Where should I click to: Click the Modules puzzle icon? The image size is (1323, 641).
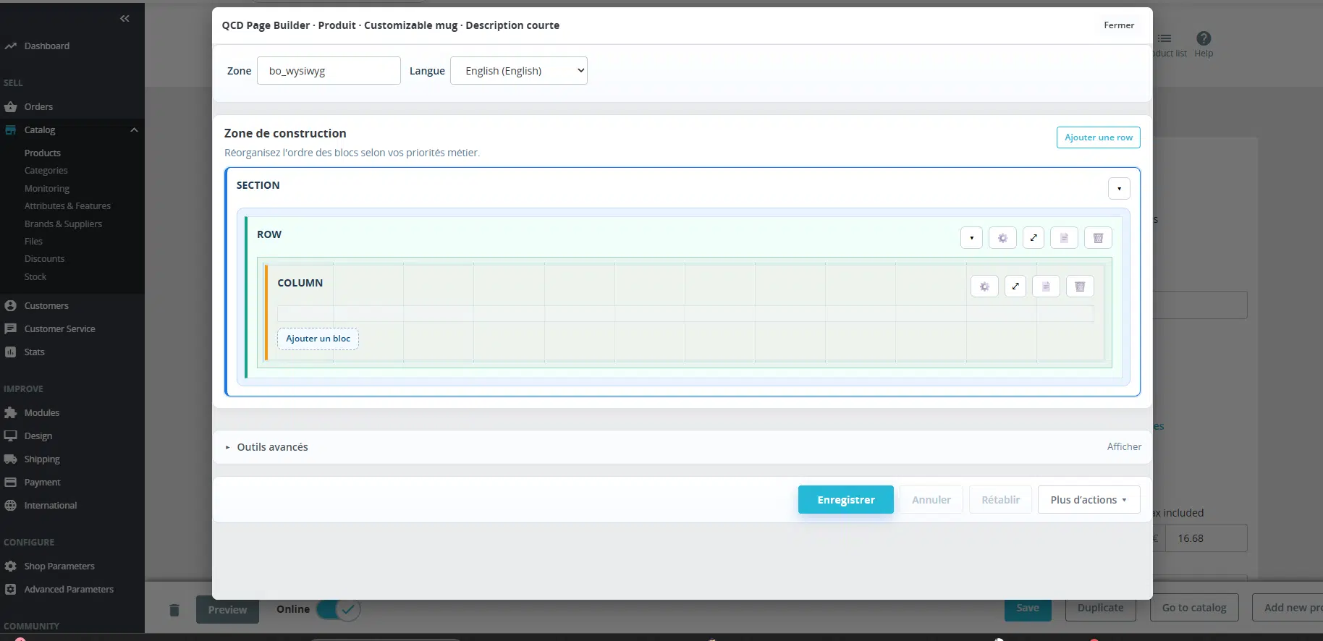(x=10, y=413)
